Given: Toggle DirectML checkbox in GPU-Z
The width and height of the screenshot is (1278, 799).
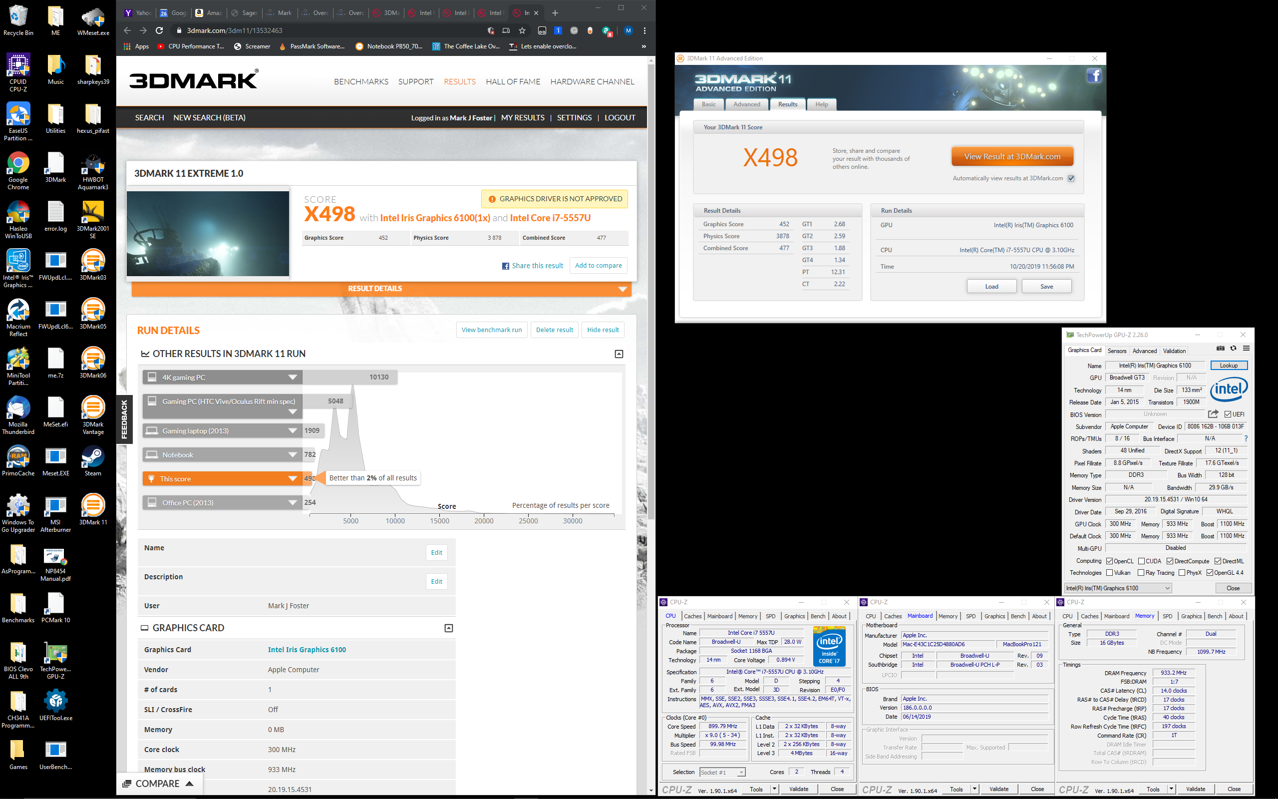Looking at the screenshot, I should coord(1217,561).
